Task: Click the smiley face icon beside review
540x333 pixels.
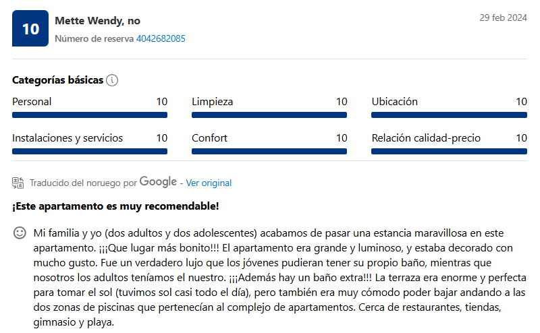Action: tap(20, 233)
